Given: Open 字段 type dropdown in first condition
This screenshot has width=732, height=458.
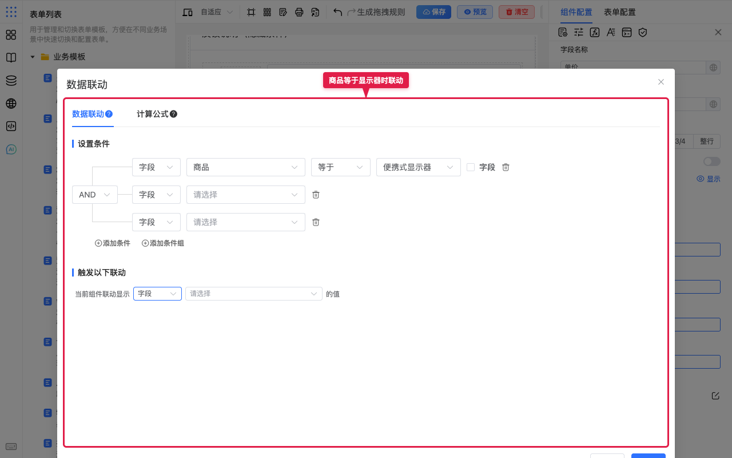Looking at the screenshot, I should (x=156, y=167).
